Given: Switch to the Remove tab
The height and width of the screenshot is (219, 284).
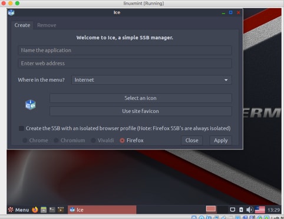Looking at the screenshot, I should [x=47, y=25].
